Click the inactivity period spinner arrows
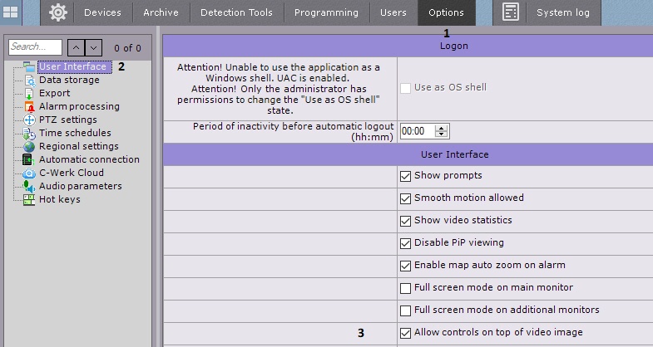The image size is (653, 347). (442, 131)
